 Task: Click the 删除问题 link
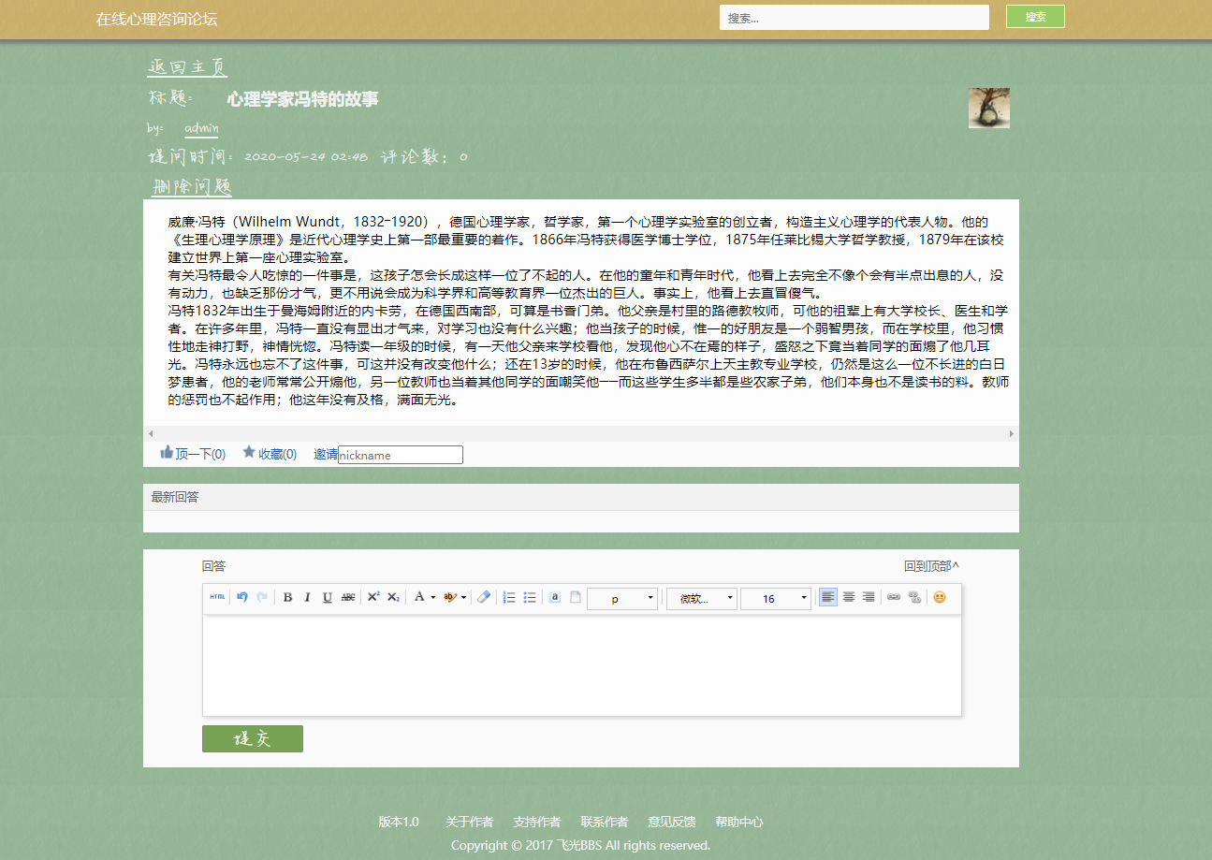coord(193,186)
